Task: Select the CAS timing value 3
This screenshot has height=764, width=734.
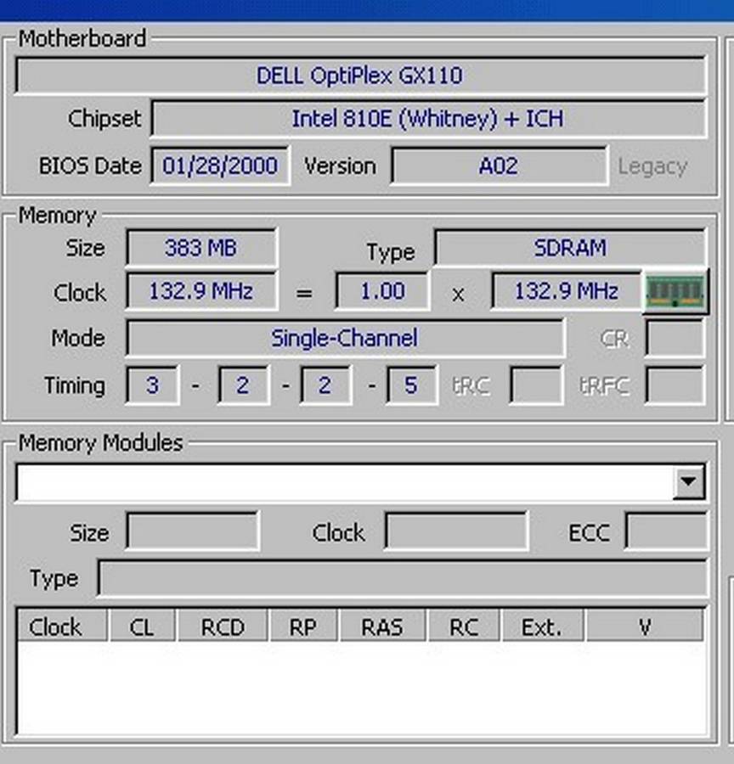Action: click(153, 385)
